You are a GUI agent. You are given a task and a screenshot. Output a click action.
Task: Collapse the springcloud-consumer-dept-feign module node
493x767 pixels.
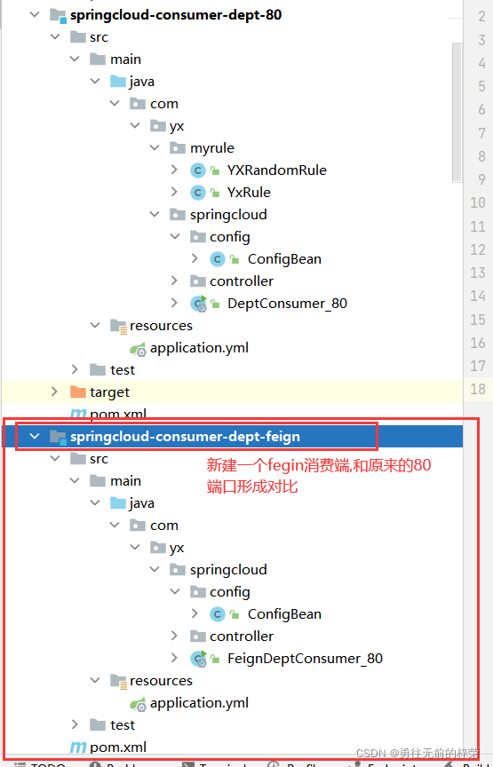tap(35, 437)
